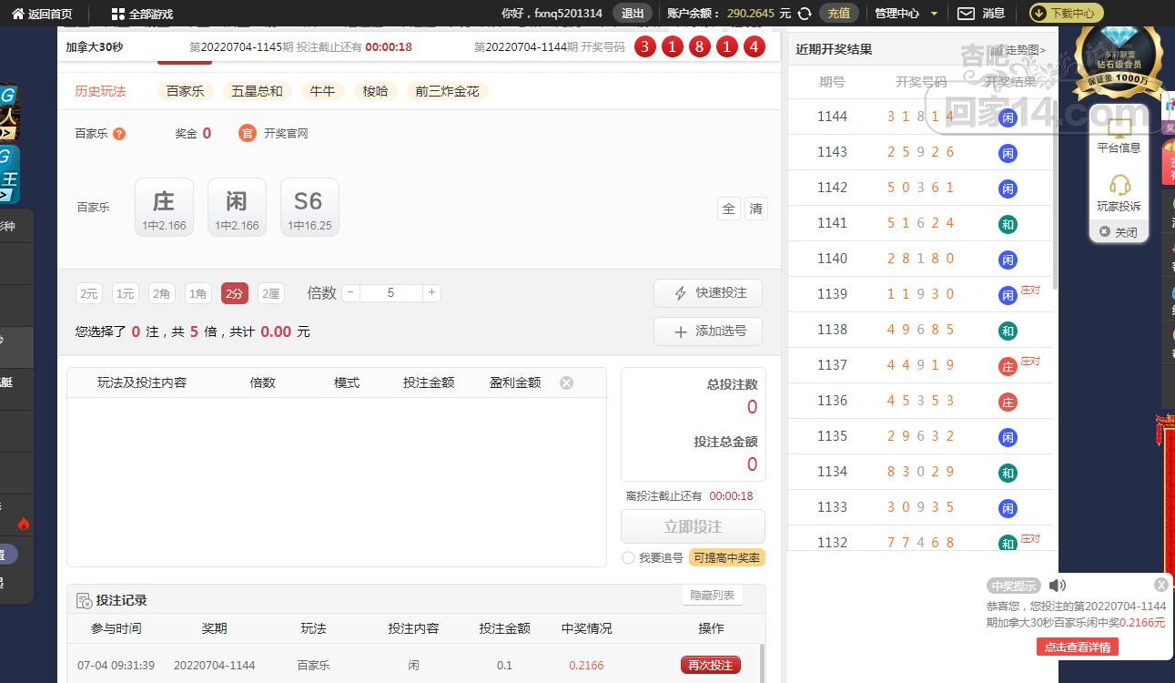Screen dimensions: 1175x683
Task: Increase 倍数 with the plus button
Action: click(x=431, y=292)
